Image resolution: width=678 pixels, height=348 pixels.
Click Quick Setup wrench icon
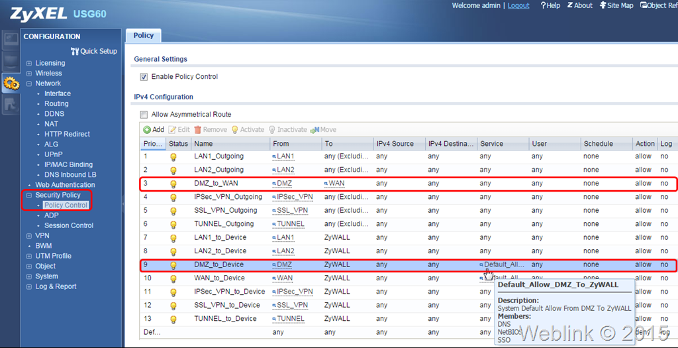tap(74, 51)
